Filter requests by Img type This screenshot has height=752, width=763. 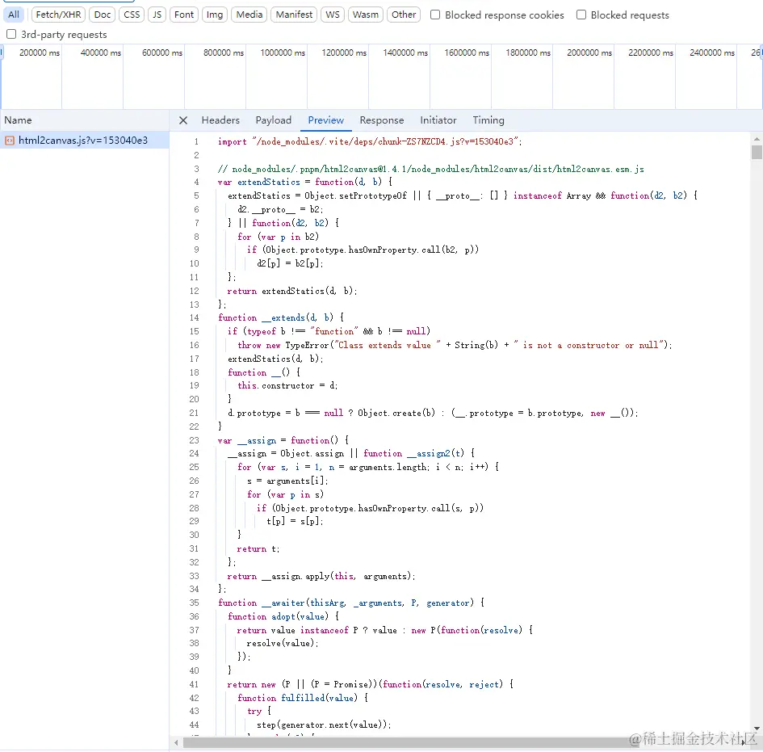point(215,15)
